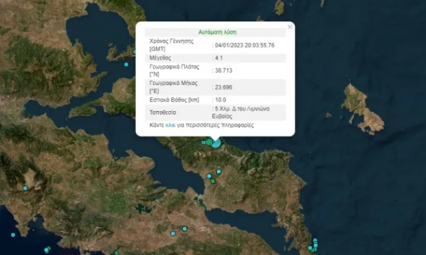The image size is (426, 255).
Task: Select the lone cyan marker on the western mountains
Action: (25, 188)
